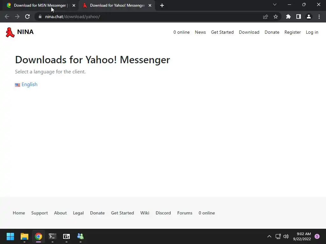Toggle the Chrome side panel icon
Screen dimensions: 326x244
(x=299, y=17)
